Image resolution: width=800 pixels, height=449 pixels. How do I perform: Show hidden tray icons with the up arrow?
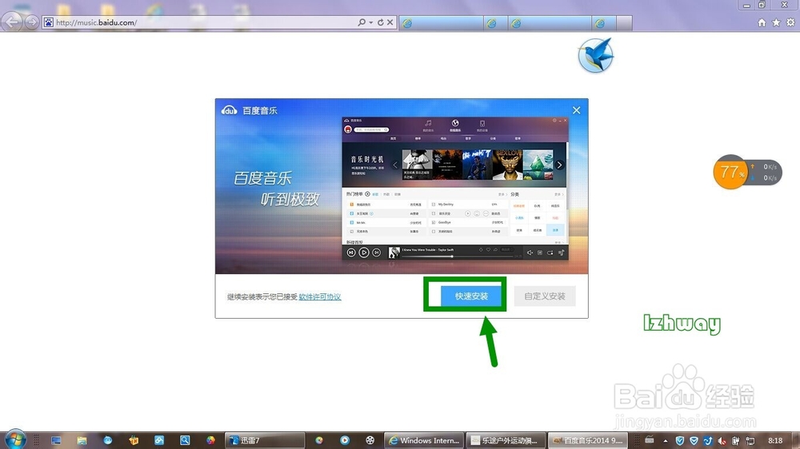(x=666, y=441)
